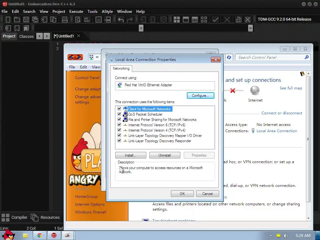Click the Indent icon in toolbar
Viewport: 320px width, 240px height.
tap(143, 20)
